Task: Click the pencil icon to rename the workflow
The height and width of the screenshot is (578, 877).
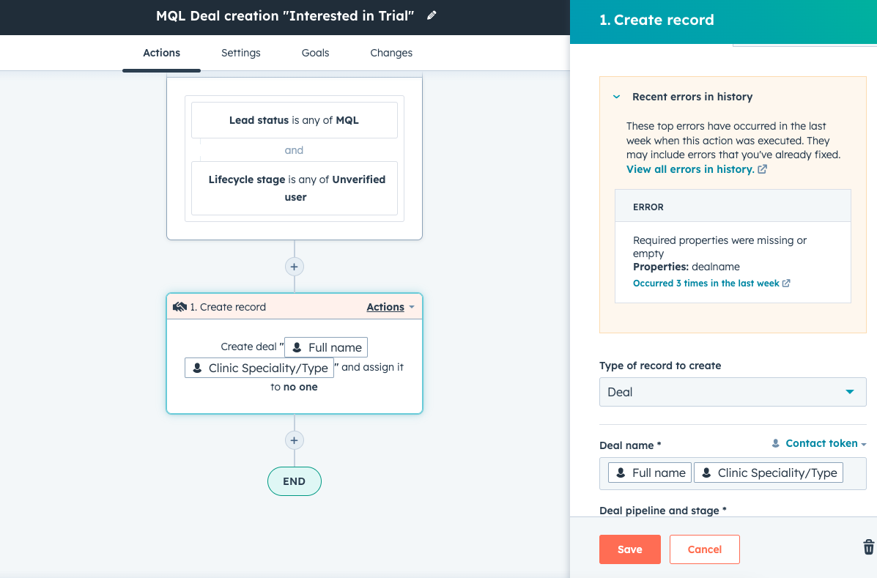Action: pos(431,15)
